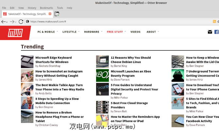
Task: Click the RSS feed icon in address bar
Action: coord(214,21)
